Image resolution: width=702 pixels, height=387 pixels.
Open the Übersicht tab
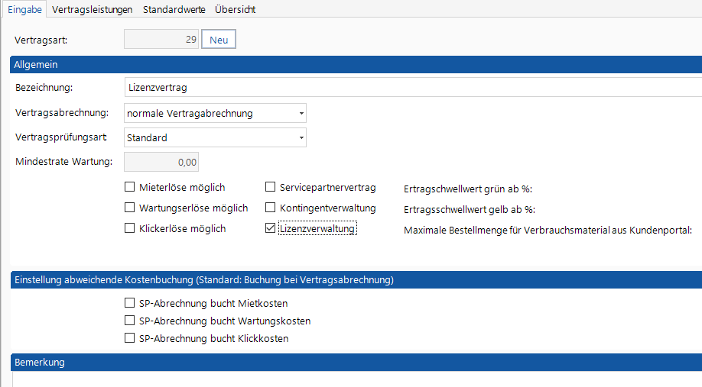pos(235,9)
